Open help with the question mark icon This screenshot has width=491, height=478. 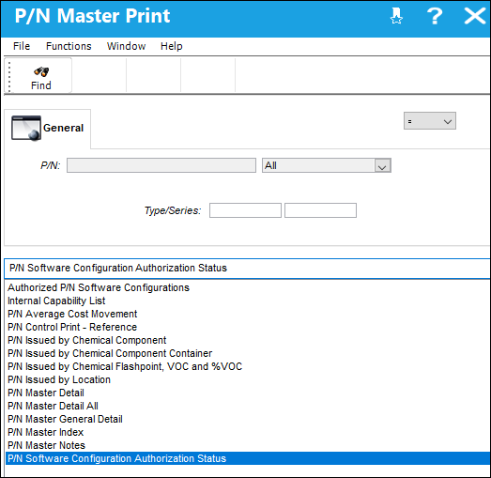tap(435, 16)
